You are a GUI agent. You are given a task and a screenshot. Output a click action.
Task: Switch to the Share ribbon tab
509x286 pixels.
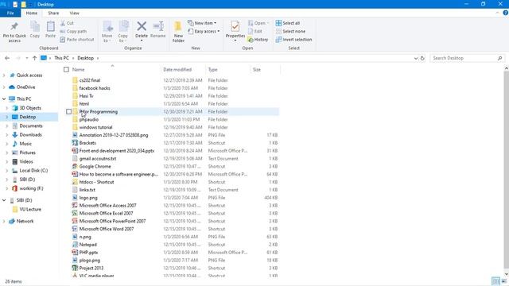[53, 13]
